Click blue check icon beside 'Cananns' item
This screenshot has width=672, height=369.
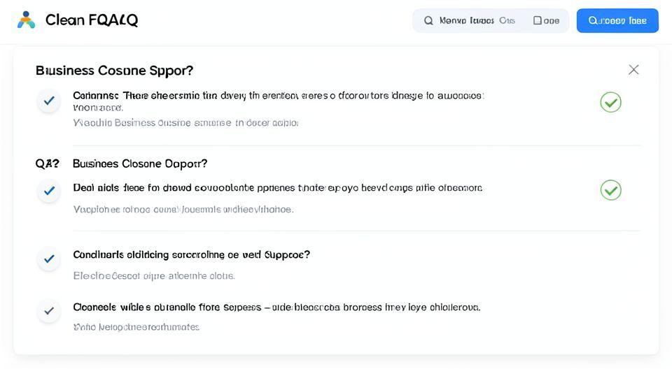pos(49,101)
